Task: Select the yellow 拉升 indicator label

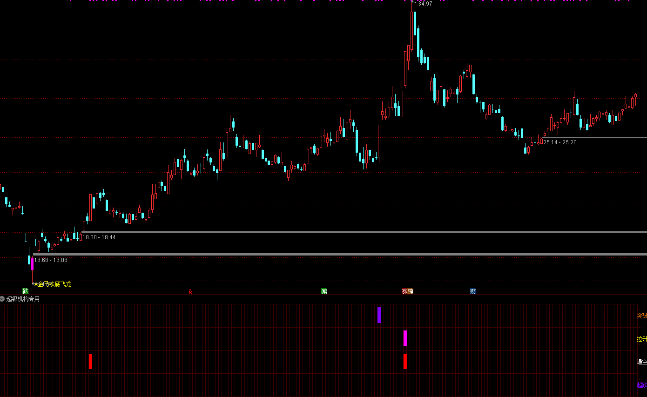Action: [641, 339]
